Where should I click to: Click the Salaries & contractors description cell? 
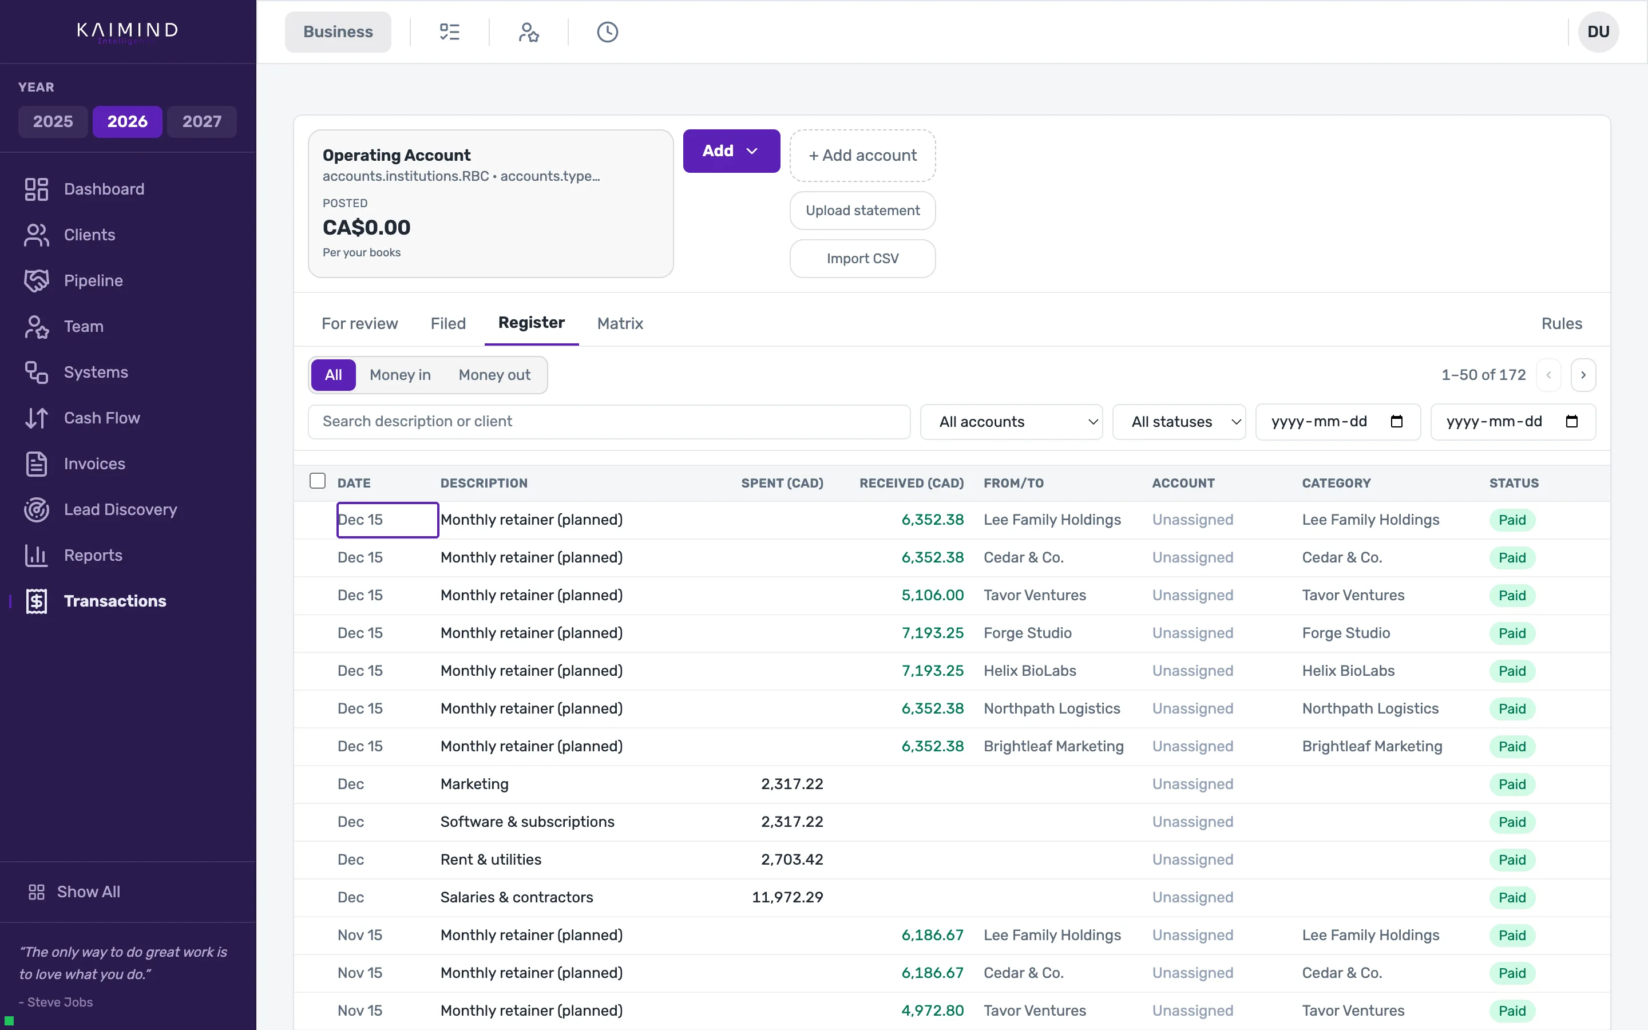[x=516, y=897]
